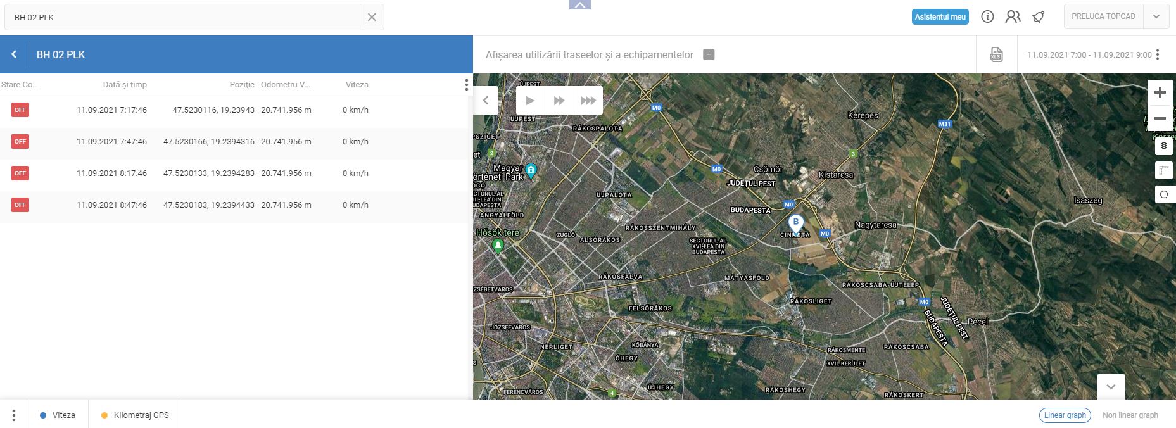Image resolution: width=1176 pixels, height=428 pixels.
Task: Toggle the Kilometraj GPS graph series
Action: pos(135,415)
